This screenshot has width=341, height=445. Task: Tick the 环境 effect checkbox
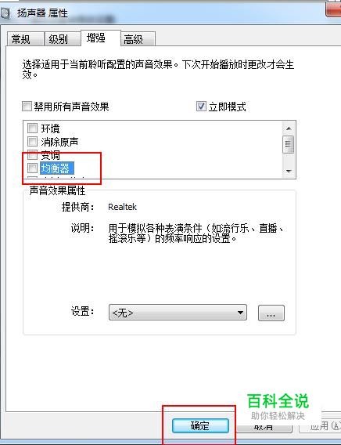point(32,128)
